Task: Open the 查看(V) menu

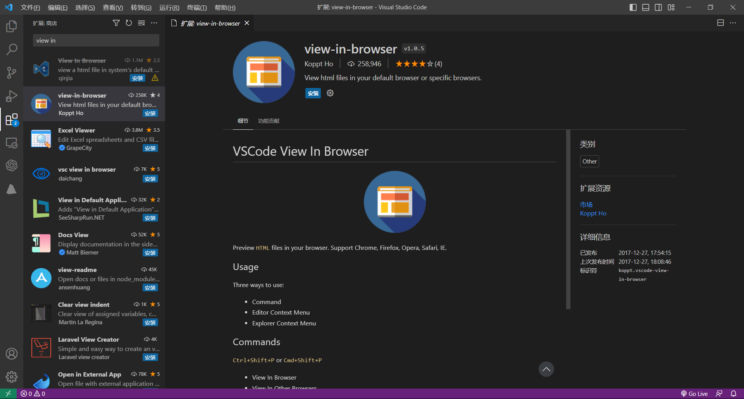Action: tap(113, 7)
